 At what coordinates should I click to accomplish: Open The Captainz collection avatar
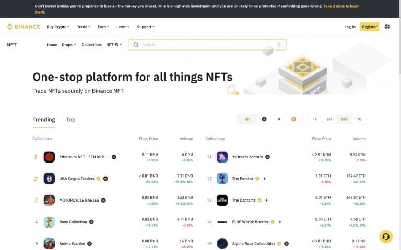(222, 200)
